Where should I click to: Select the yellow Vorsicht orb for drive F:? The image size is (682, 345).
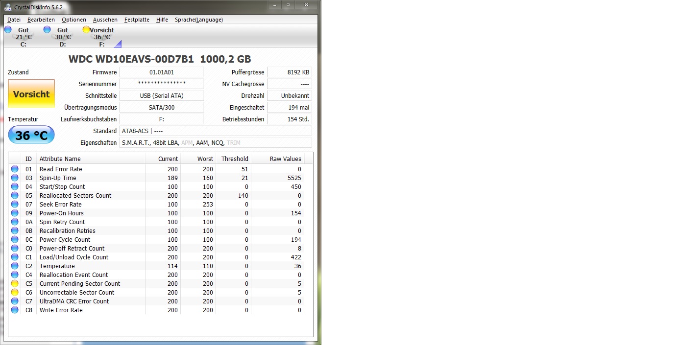(86, 29)
